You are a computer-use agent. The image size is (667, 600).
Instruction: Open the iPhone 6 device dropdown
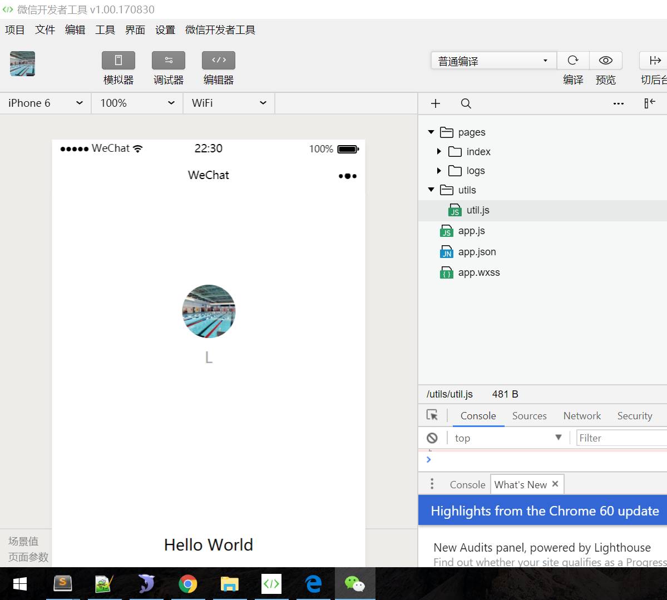pyautogui.click(x=46, y=103)
